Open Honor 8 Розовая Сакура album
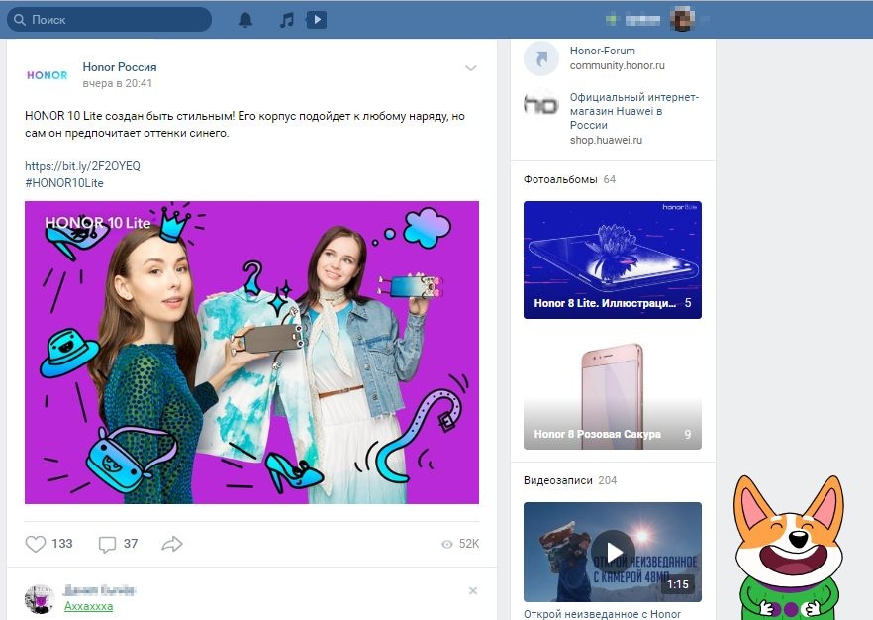Screen dimensions: 873x620 tap(612, 391)
